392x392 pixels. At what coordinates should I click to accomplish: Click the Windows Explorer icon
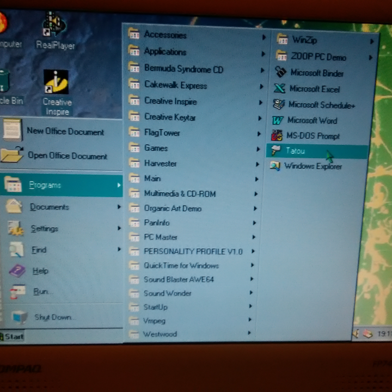click(x=275, y=166)
